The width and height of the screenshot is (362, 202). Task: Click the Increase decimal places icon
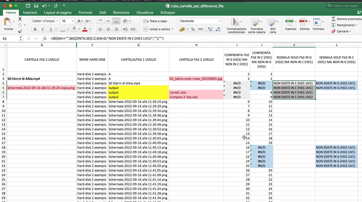point(210,29)
